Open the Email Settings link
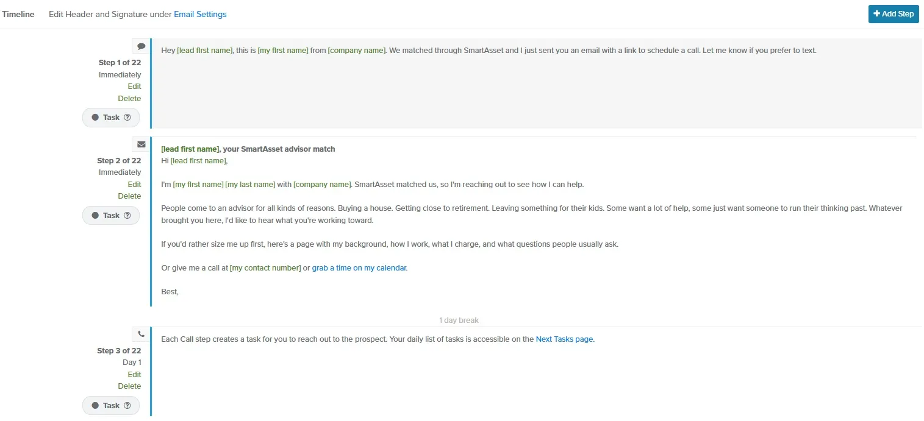 click(200, 14)
